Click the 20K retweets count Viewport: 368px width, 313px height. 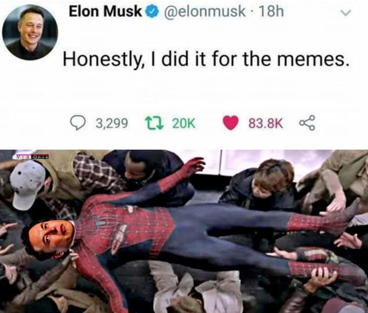(x=183, y=124)
